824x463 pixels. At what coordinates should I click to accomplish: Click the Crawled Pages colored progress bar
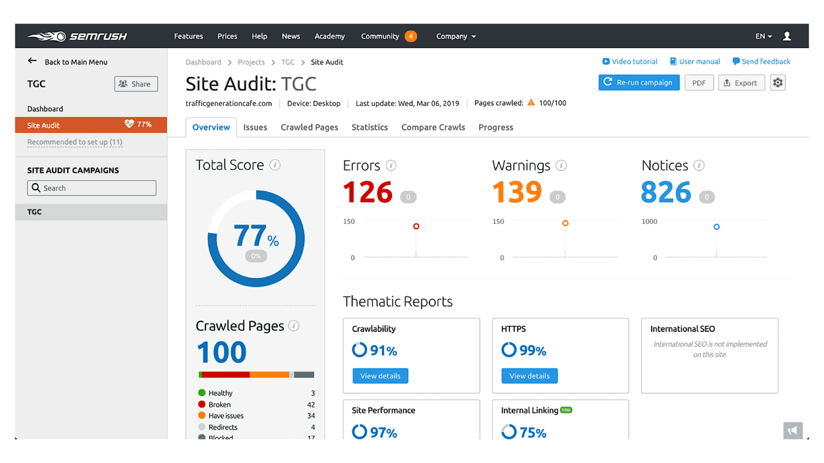click(255, 375)
